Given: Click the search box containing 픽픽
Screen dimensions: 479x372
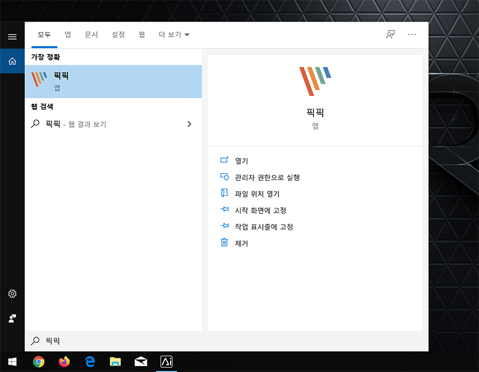Looking at the screenshot, I should 226,341.
